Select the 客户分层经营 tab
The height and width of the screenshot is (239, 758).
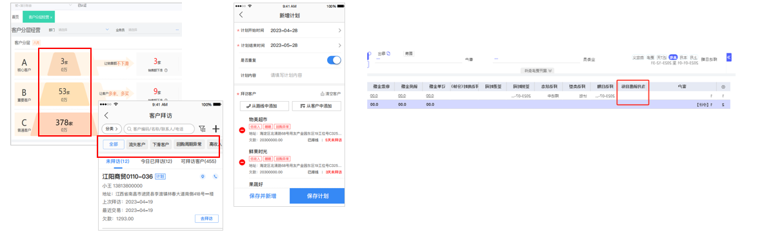[x=39, y=17]
